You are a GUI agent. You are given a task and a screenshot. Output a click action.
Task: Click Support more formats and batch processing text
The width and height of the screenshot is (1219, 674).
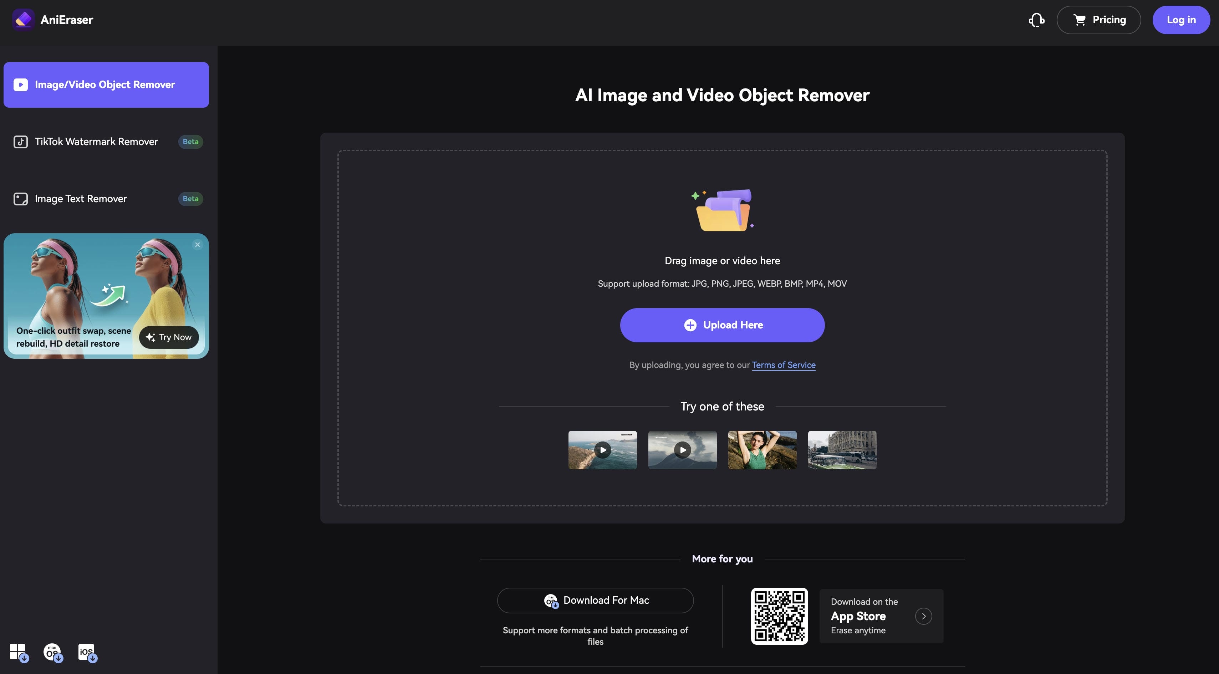595,636
